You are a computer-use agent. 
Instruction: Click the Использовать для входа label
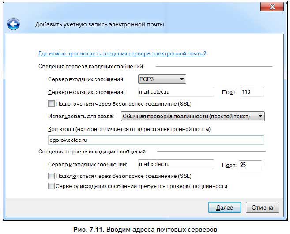point(81,117)
